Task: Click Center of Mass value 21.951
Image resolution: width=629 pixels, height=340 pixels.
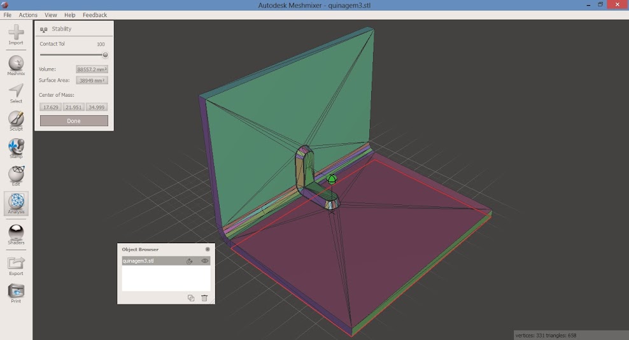Action: tap(73, 107)
